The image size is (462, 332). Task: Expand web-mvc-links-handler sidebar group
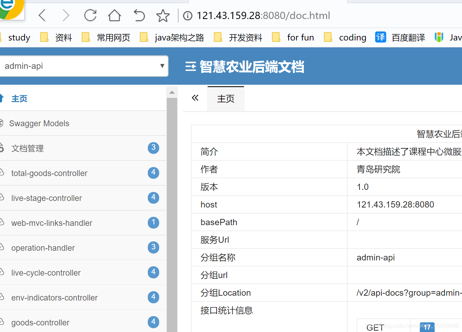tap(83, 223)
